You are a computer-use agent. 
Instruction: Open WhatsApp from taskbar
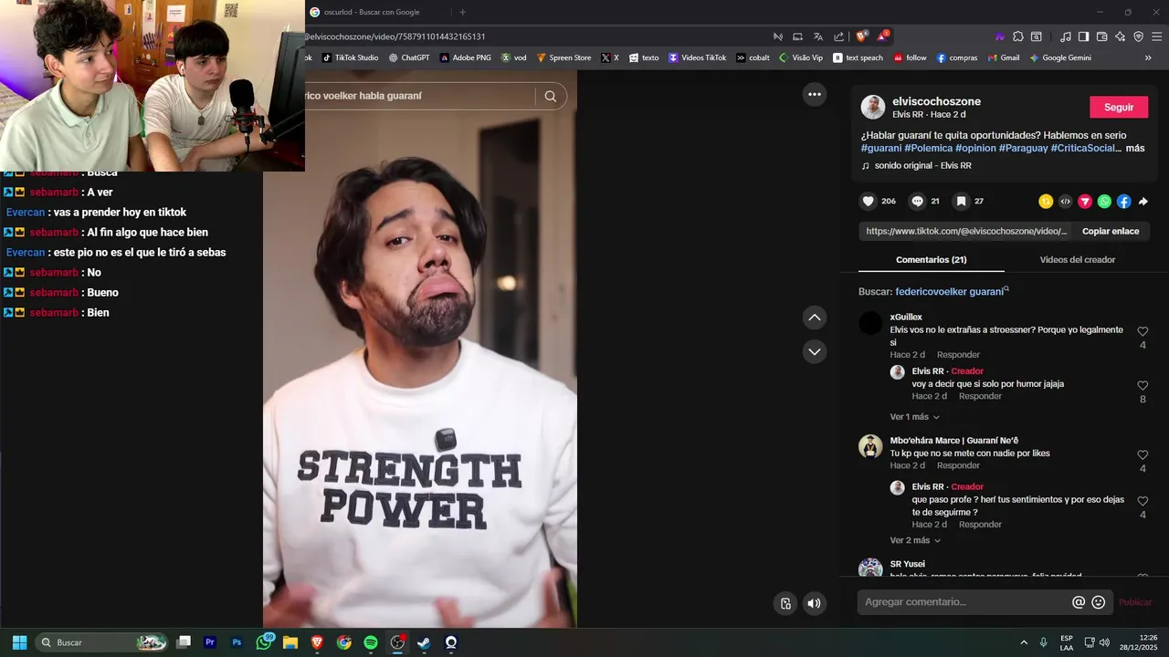(x=265, y=642)
